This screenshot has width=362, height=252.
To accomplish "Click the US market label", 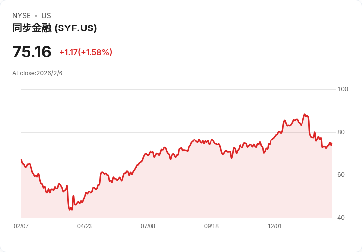I will (x=46, y=16).
